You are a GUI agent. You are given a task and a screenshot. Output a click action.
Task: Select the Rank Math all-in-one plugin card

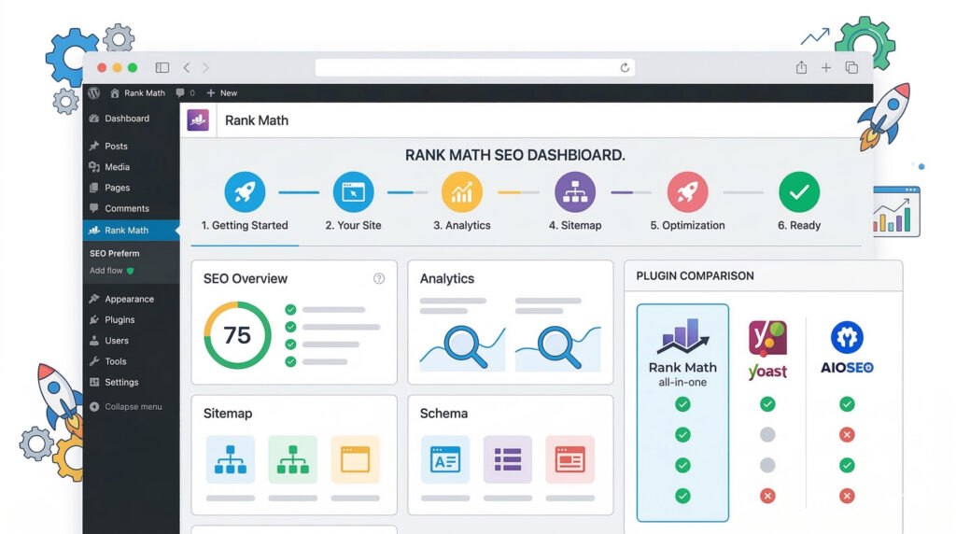coord(682,413)
